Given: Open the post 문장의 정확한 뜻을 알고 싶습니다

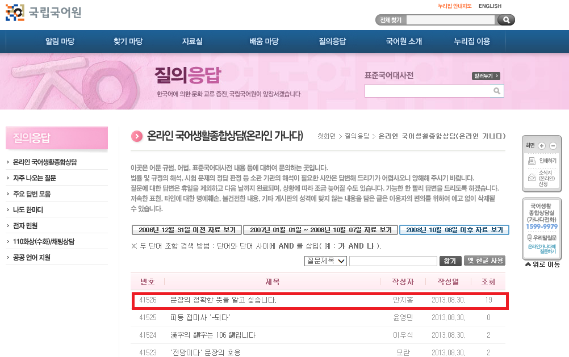Looking at the screenshot, I should [223, 300].
